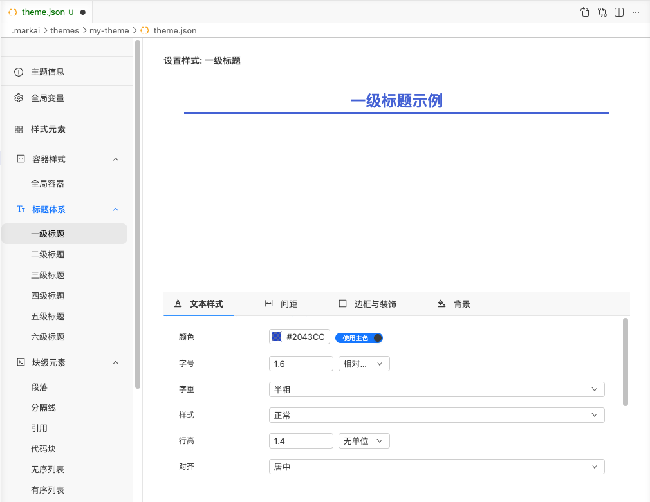Switch to the 边框与装饰 tab

click(x=367, y=304)
